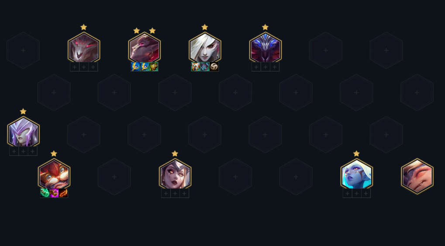Select the white-haired champion with item icons

point(205,48)
